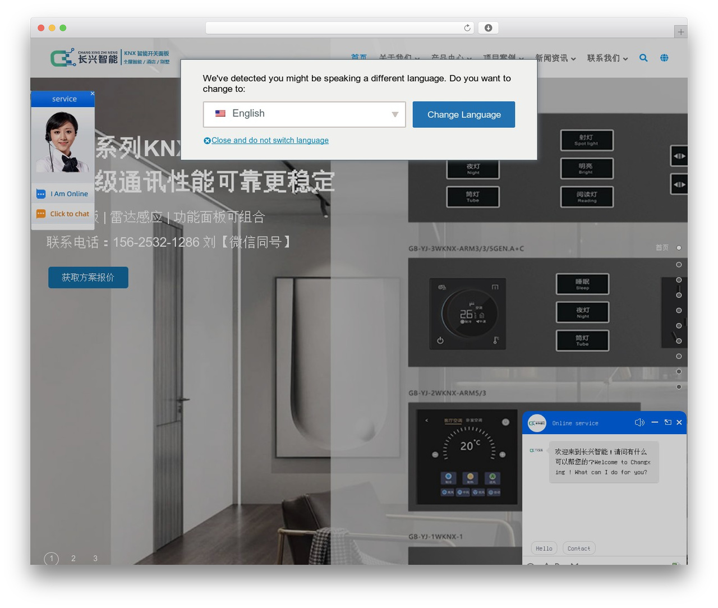The width and height of the screenshot is (718, 608).
Task: Close the Online service chat widget
Action: click(x=679, y=422)
